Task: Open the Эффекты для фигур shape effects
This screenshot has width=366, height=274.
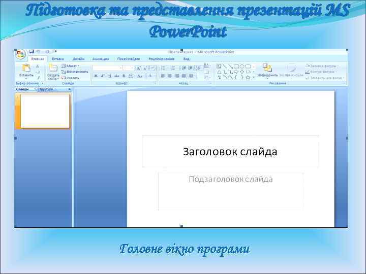Action: click(x=325, y=78)
